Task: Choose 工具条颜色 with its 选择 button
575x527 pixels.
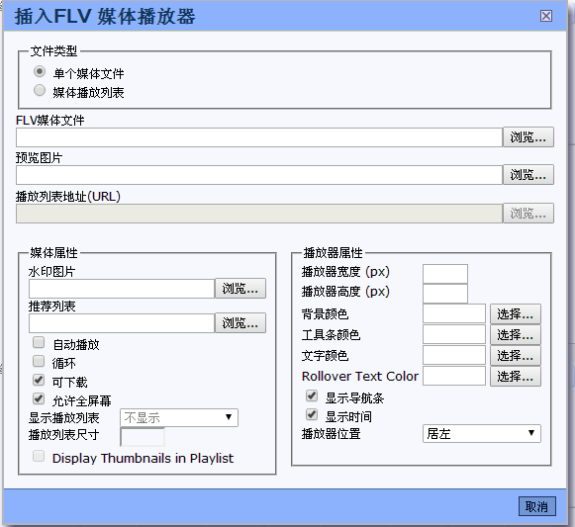Action: tap(516, 335)
